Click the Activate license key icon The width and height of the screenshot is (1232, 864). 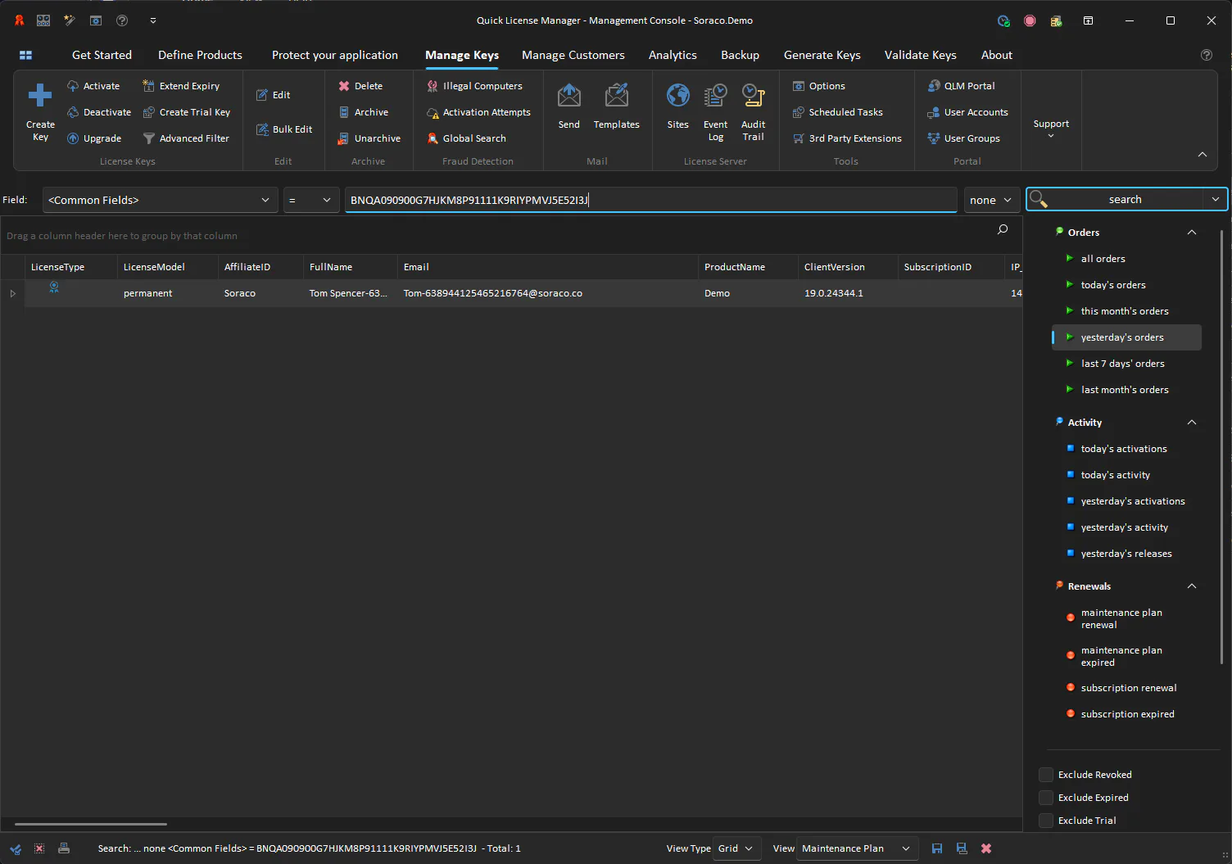coord(73,86)
